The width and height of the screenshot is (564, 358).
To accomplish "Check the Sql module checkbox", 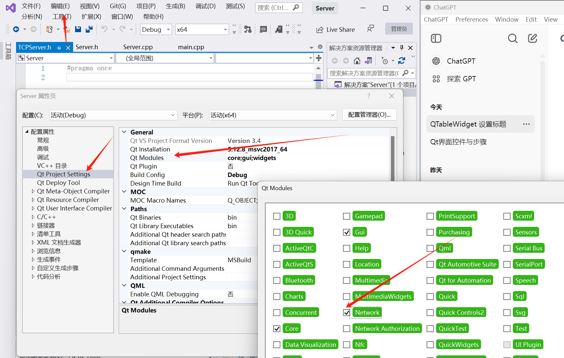I will click(507, 297).
